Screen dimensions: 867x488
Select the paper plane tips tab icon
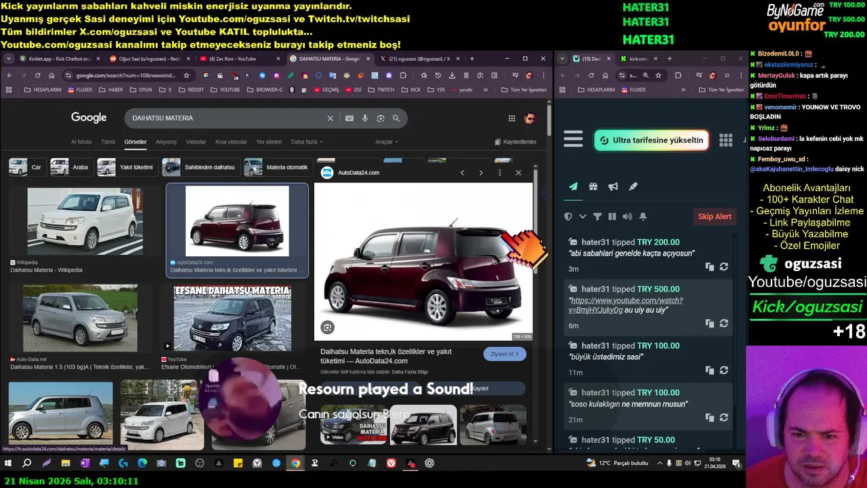[x=573, y=186]
